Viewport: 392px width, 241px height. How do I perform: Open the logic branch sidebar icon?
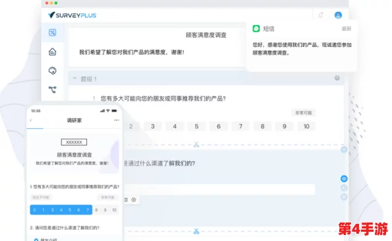[x=52, y=90]
